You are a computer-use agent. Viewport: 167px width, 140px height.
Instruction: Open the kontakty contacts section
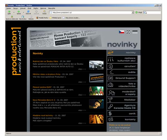pyautogui.click(x=122, y=119)
